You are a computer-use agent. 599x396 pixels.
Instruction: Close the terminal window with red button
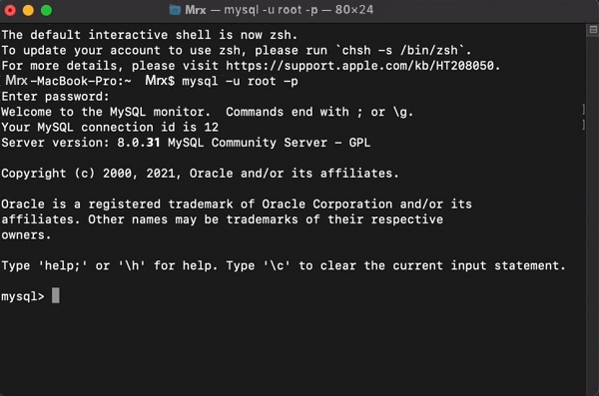coord(10,10)
